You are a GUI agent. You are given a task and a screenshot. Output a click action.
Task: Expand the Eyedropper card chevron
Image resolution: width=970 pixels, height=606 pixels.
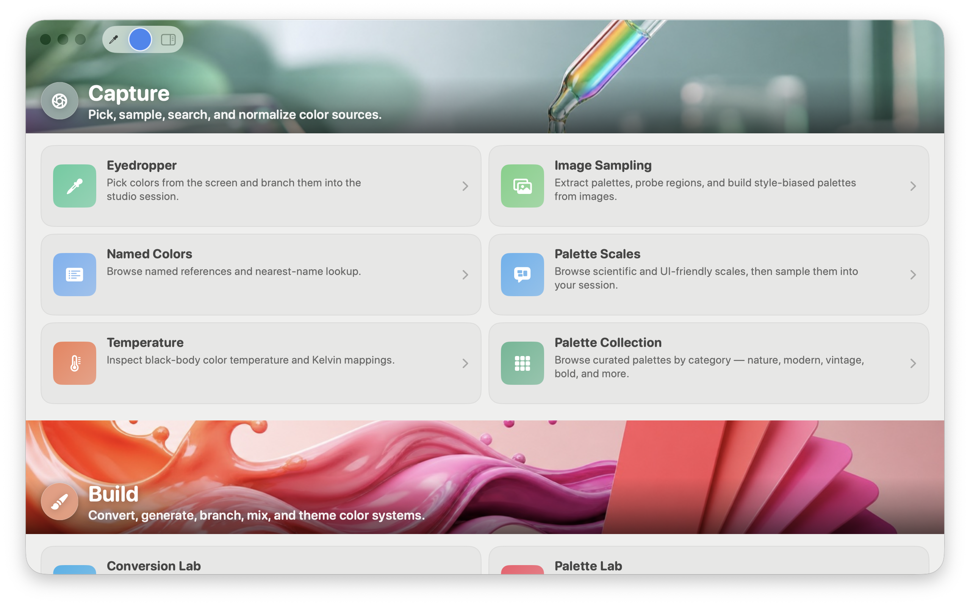(x=465, y=186)
